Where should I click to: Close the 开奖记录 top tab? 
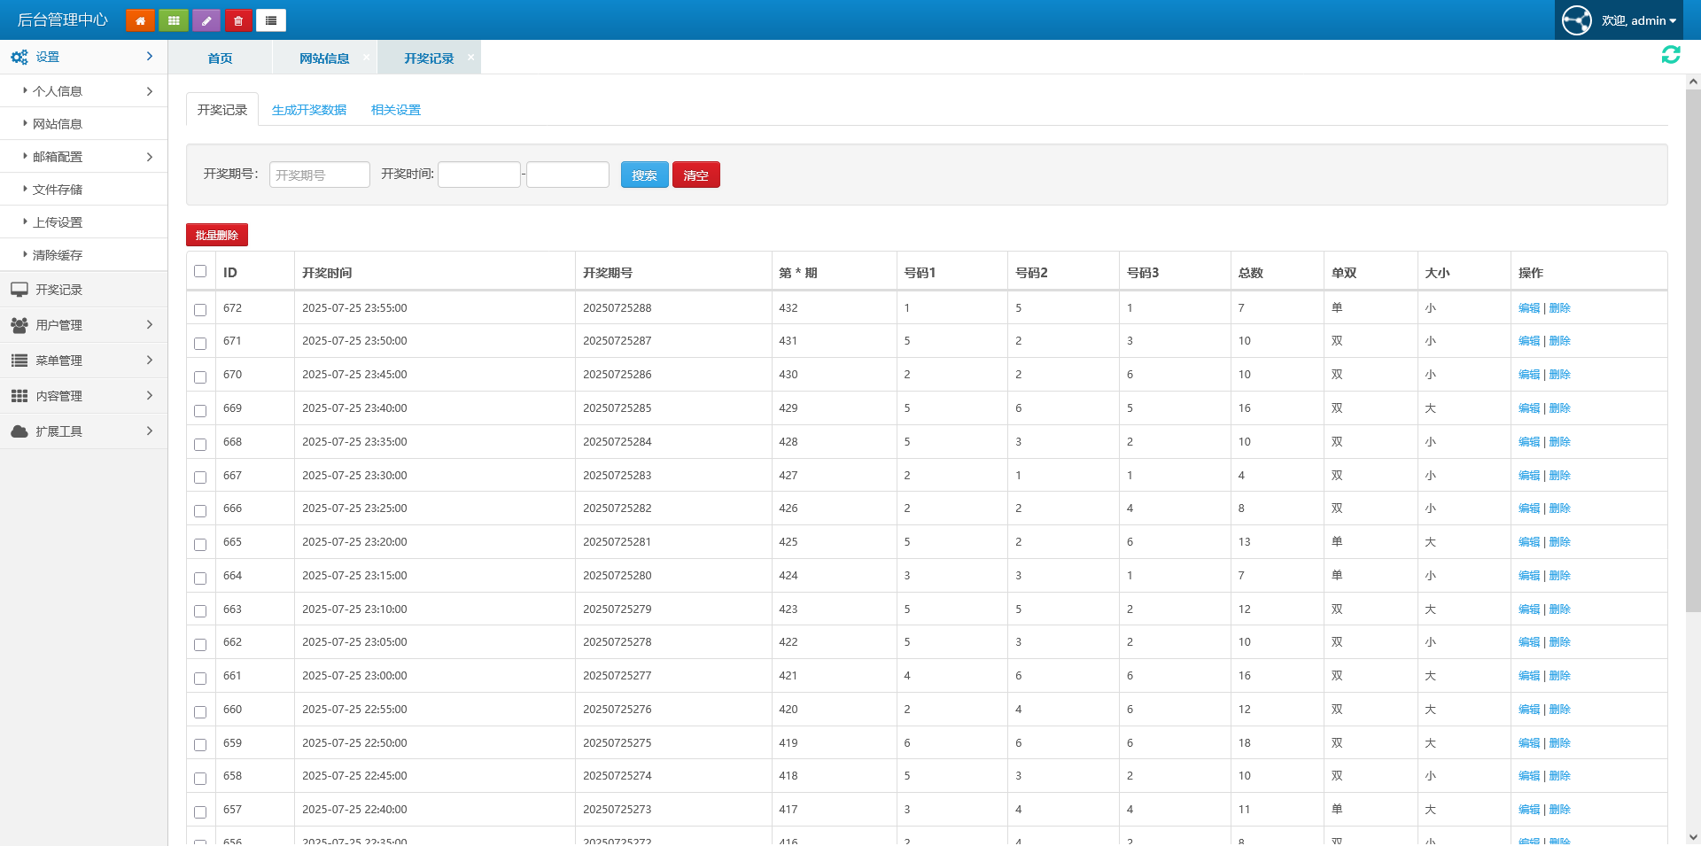pyautogui.click(x=470, y=57)
